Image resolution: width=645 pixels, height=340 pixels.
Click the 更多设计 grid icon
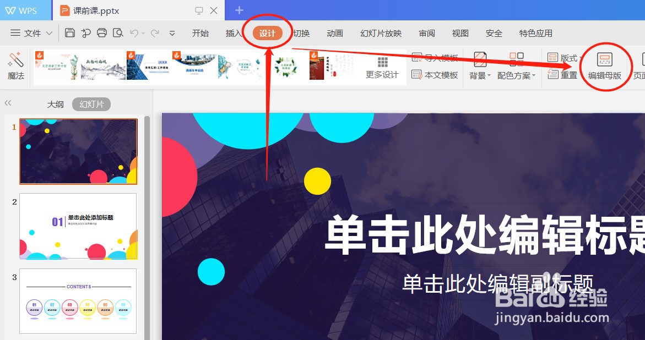[383, 62]
